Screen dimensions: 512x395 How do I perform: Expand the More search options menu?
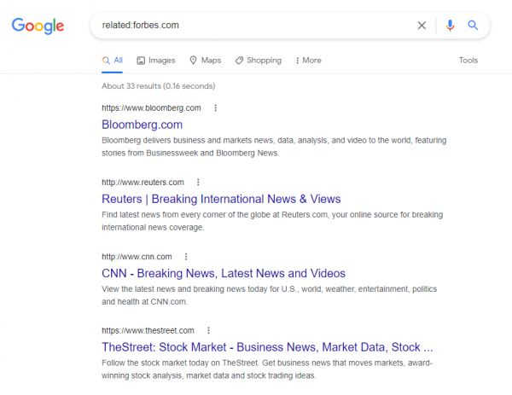click(x=308, y=61)
